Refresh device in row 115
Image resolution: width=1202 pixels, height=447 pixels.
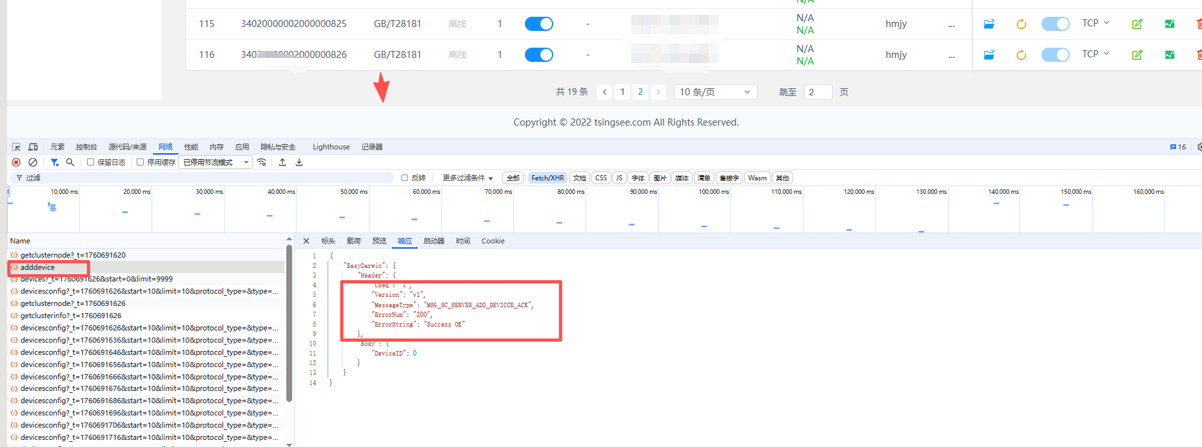point(1021,24)
